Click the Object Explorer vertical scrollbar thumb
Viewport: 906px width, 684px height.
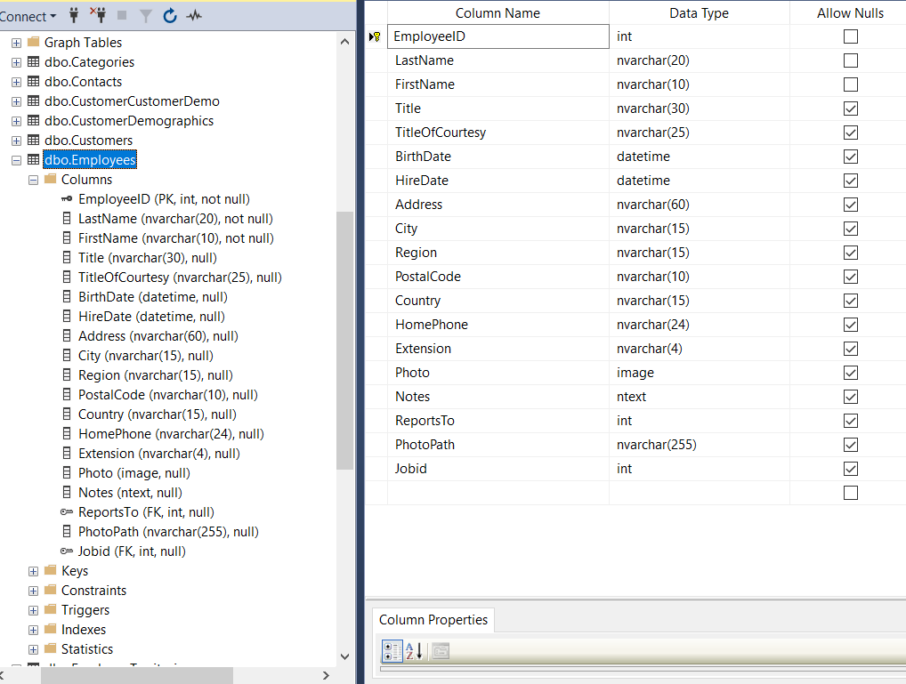tap(345, 341)
